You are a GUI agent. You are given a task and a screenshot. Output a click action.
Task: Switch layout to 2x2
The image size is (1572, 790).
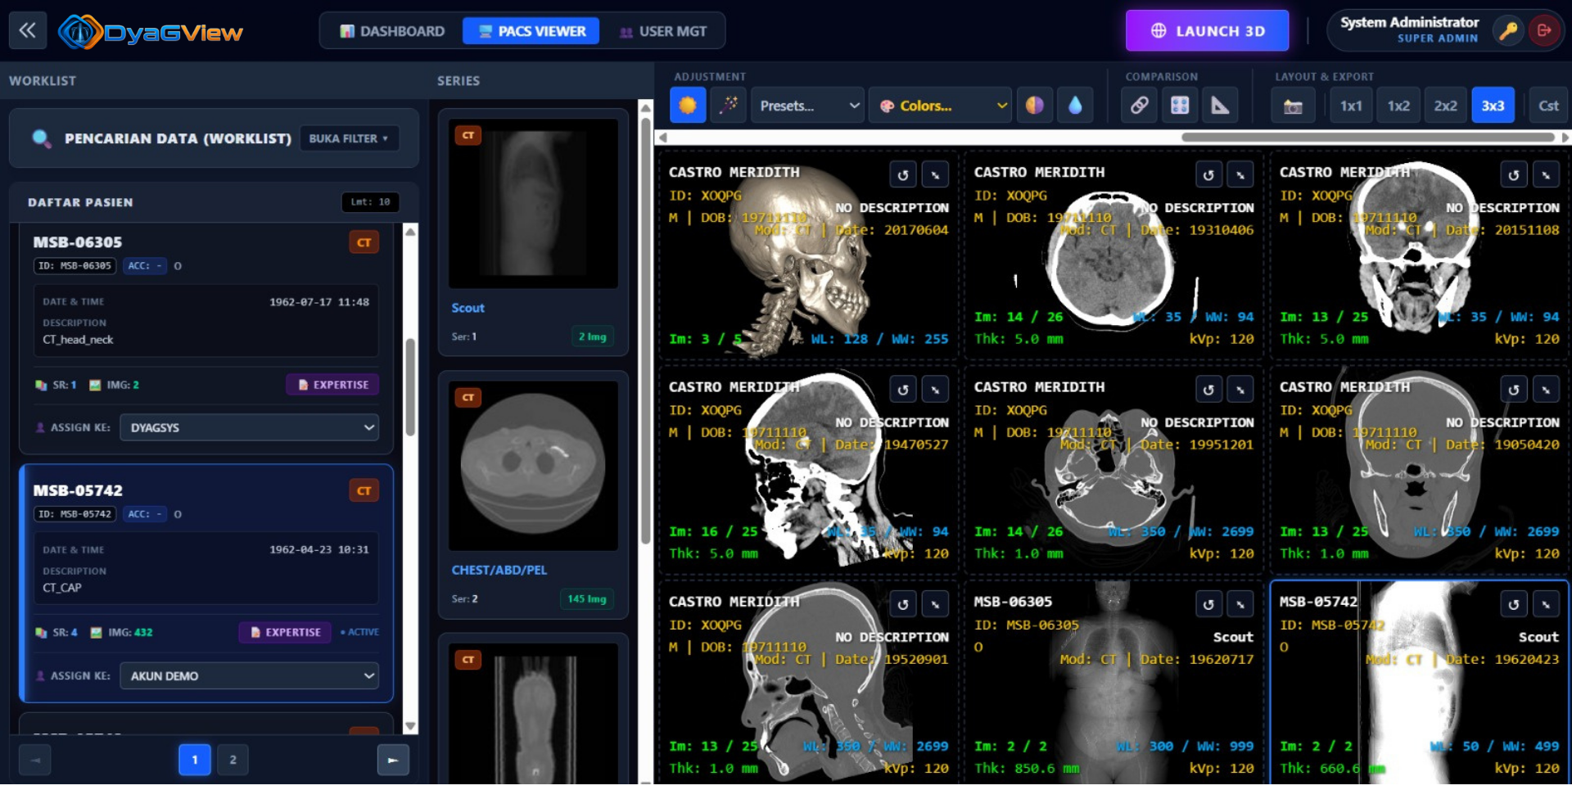coord(1445,106)
